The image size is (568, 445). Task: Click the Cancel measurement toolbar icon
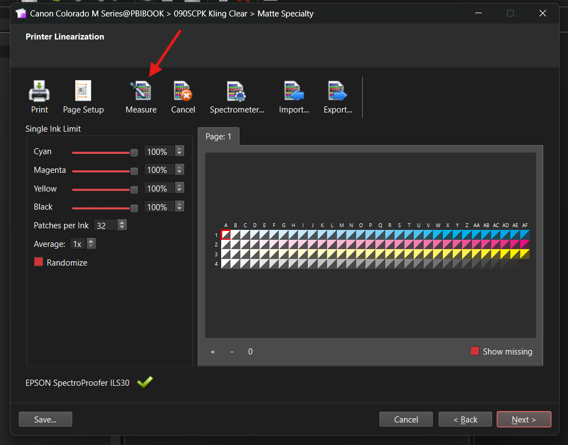tap(183, 92)
